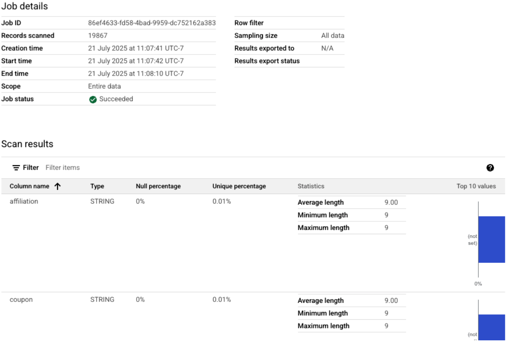Select the affiliation column name cell
The image size is (507, 342).
point(24,202)
